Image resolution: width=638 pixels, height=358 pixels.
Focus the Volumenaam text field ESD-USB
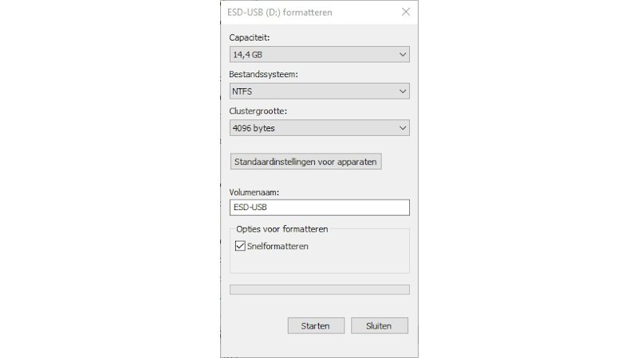click(320, 208)
